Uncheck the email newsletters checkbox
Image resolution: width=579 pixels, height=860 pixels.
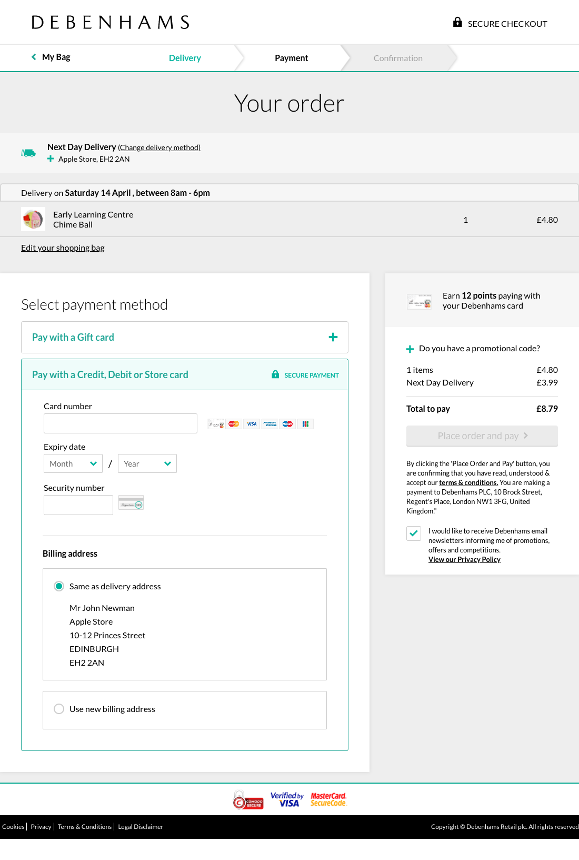tap(414, 533)
